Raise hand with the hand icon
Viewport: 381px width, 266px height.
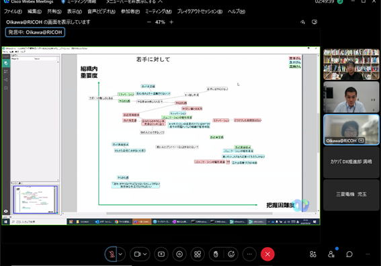tap(216, 254)
